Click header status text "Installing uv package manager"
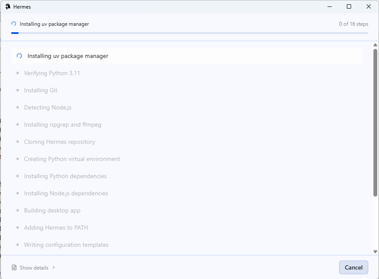Viewport: 379px width, 279px height. pyautogui.click(x=55, y=24)
